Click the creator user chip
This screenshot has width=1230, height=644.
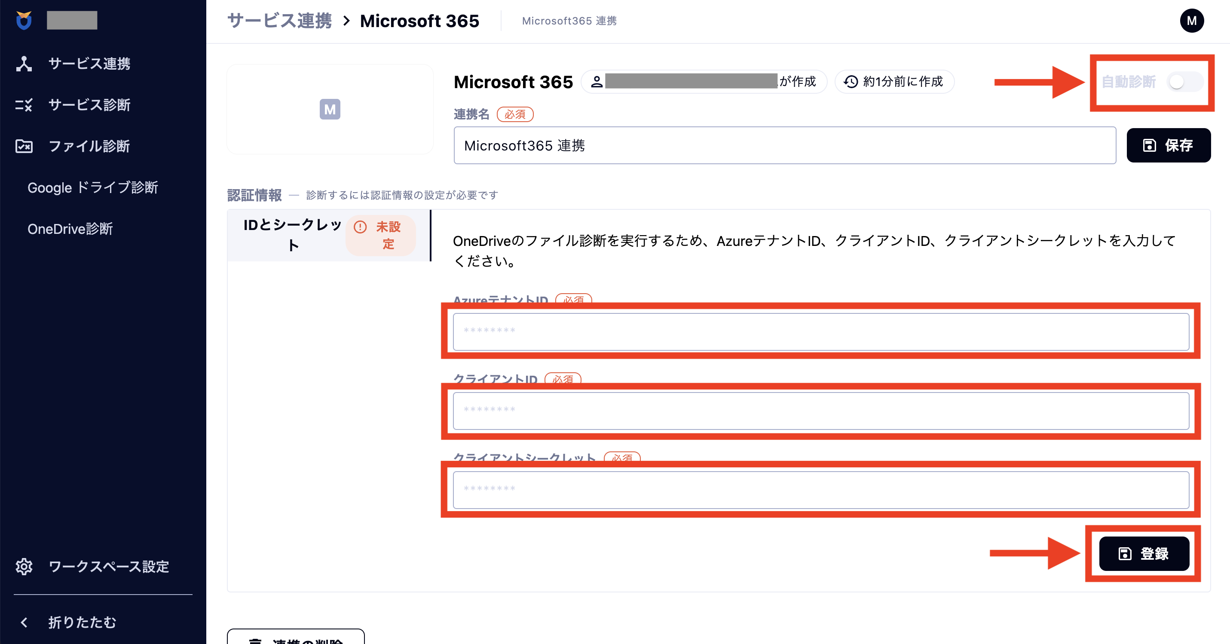(x=704, y=81)
